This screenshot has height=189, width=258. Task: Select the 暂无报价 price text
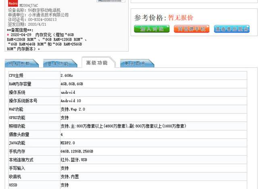[x=181, y=18]
